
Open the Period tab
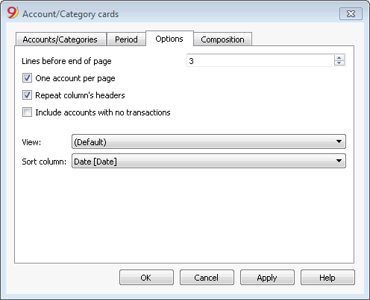[126, 39]
